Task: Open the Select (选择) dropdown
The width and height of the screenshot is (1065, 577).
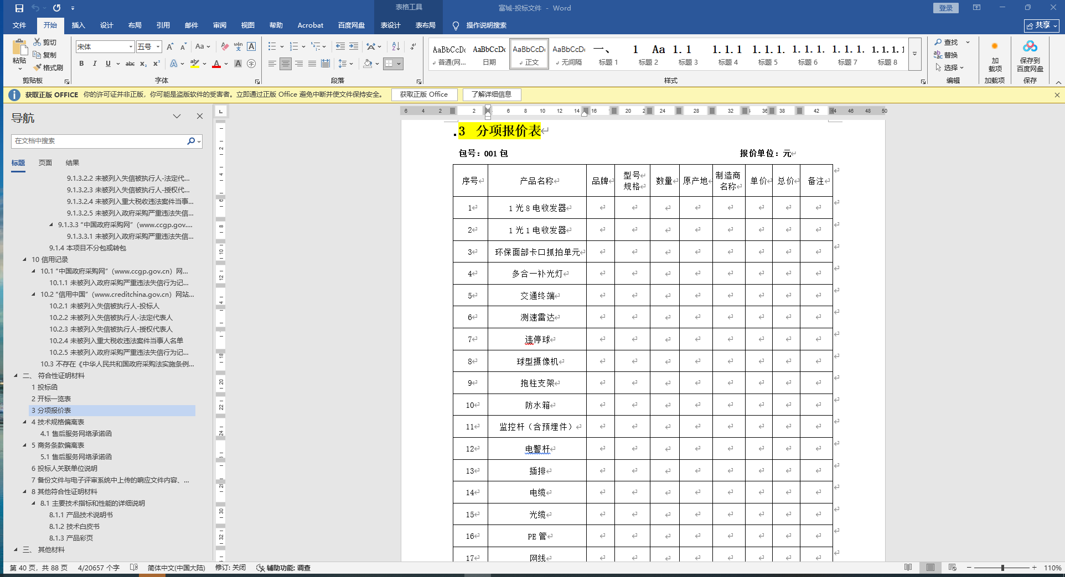Action: pyautogui.click(x=950, y=67)
